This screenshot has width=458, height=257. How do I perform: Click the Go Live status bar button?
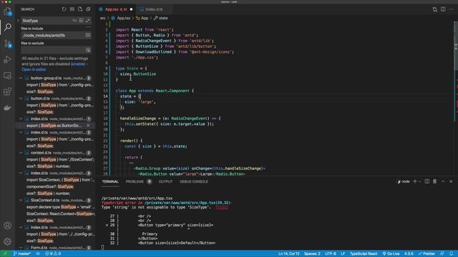(x=391, y=253)
